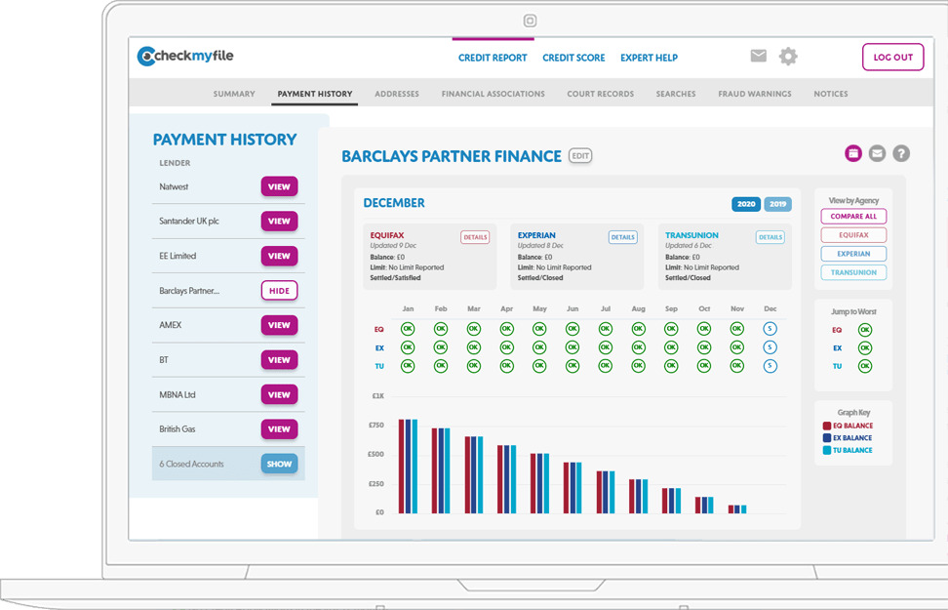View the BT lender

point(279,360)
